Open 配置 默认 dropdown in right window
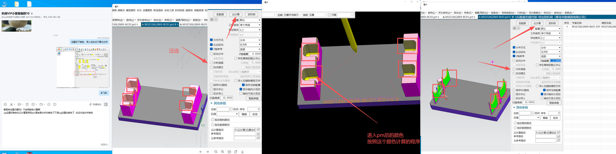The height and width of the screenshot is (154, 616). point(551,29)
